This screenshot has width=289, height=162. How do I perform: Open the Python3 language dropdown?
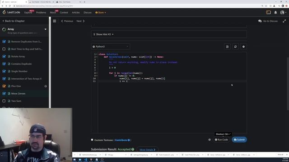110,47
